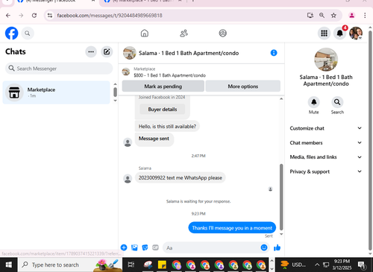Viewport: 373px width, 272px height.
Task: Click the 'Hello, is this still available?' message
Action: pyautogui.click(x=167, y=126)
